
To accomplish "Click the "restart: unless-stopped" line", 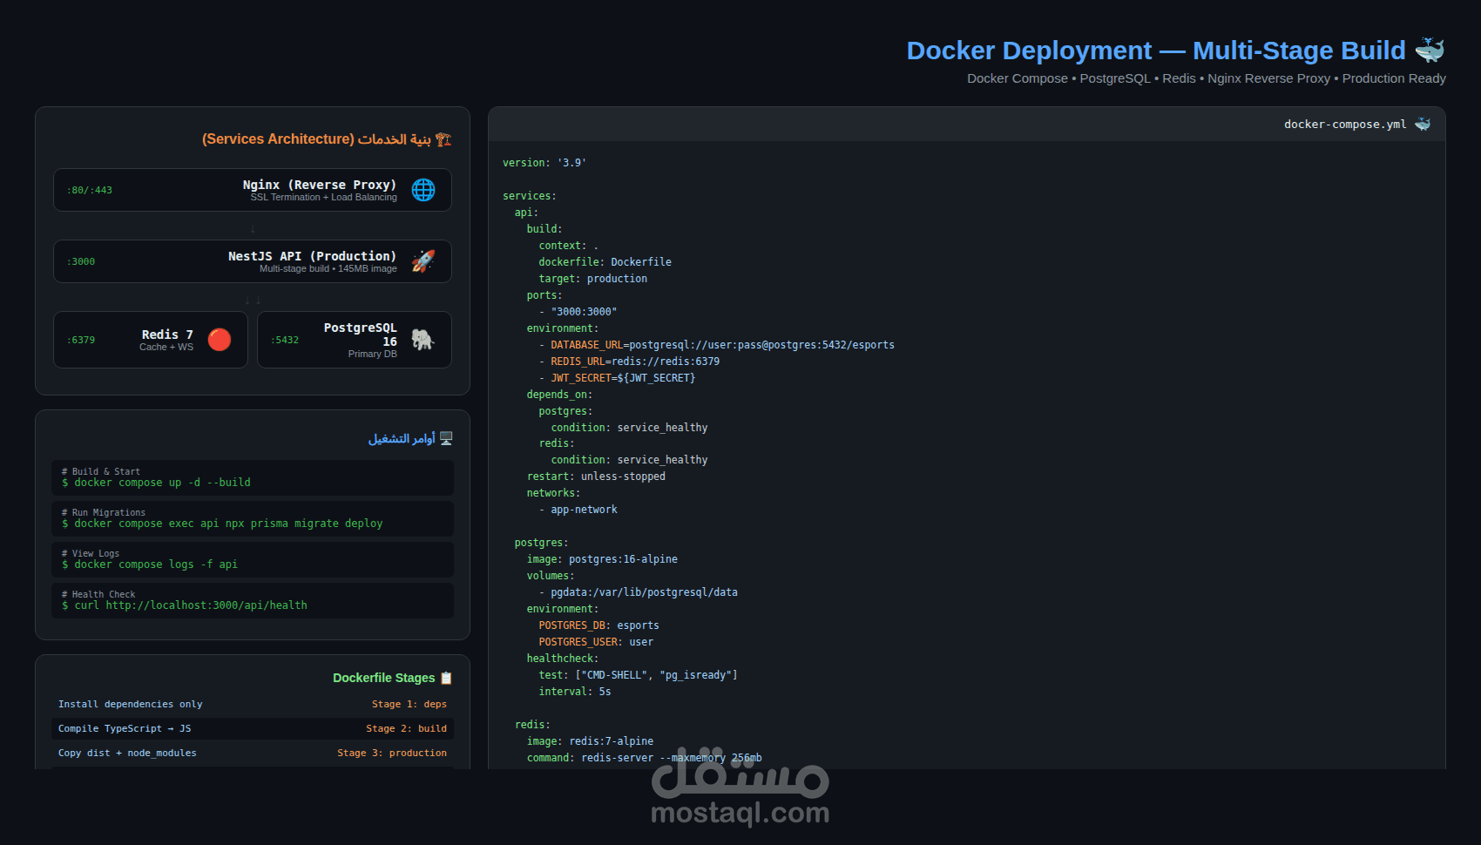I will coord(596,477).
